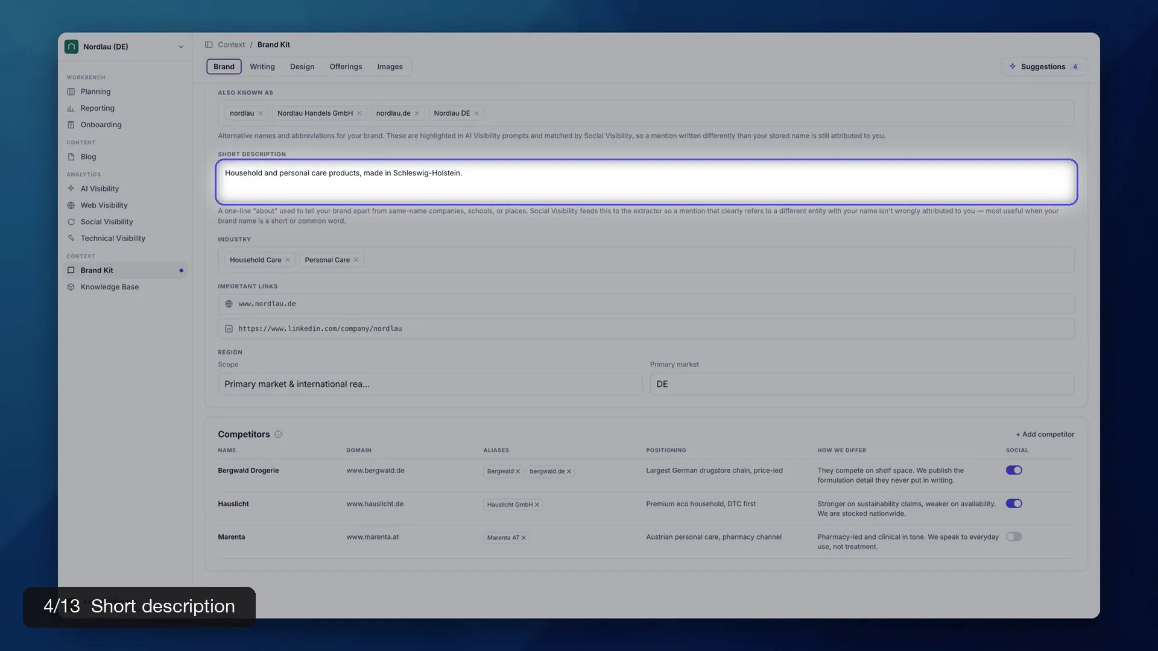
Task: Click the Context breadcrumb link
Action: pos(231,45)
